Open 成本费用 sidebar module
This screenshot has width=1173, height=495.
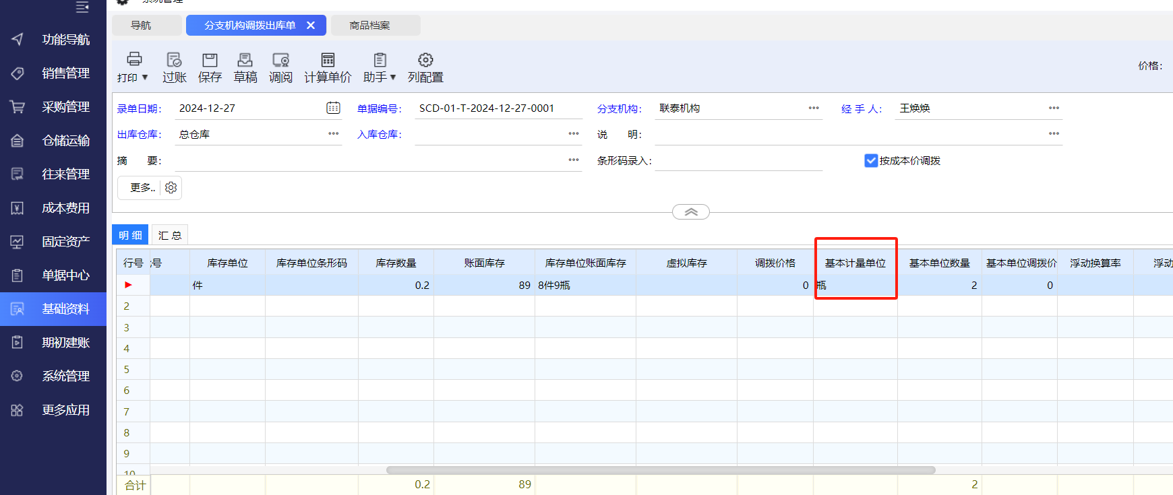pyautogui.click(x=53, y=208)
